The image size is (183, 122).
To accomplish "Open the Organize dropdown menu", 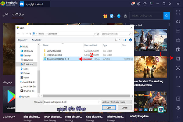I will pos(23,40).
